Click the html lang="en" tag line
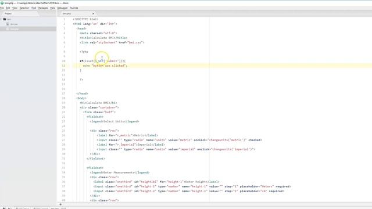 (x=95, y=24)
